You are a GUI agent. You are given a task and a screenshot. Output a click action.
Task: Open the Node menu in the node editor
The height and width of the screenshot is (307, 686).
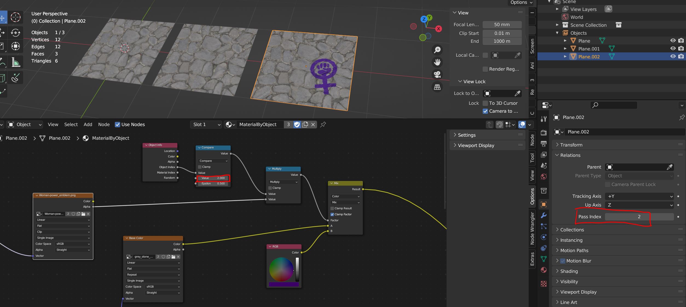[x=104, y=125]
